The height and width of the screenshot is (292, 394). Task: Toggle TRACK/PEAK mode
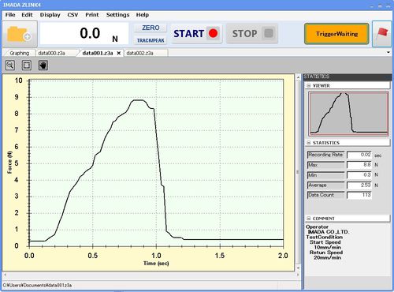(x=151, y=40)
